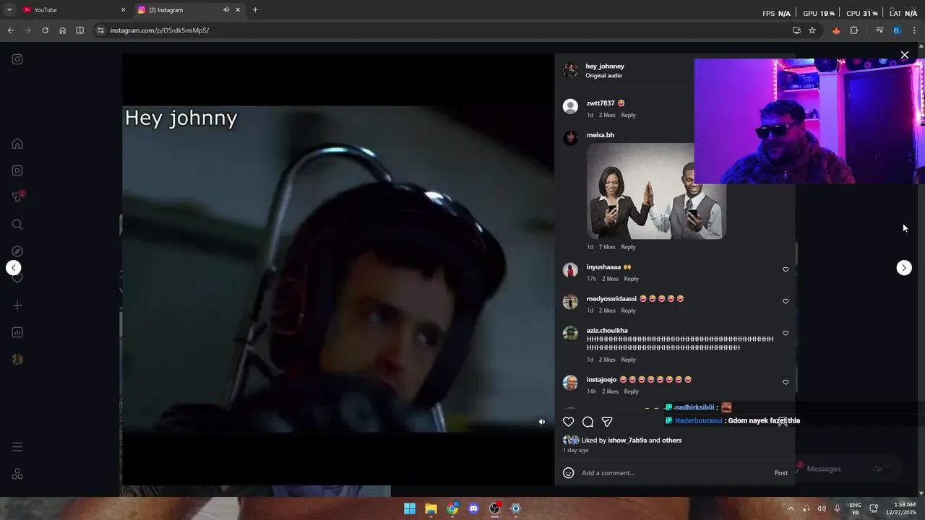This screenshot has width=925, height=520.
Task: Reply to aziz.chouikha's comment
Action: (629, 360)
